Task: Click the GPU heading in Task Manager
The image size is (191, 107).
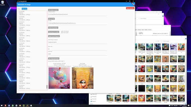Action: [x=141, y=33]
